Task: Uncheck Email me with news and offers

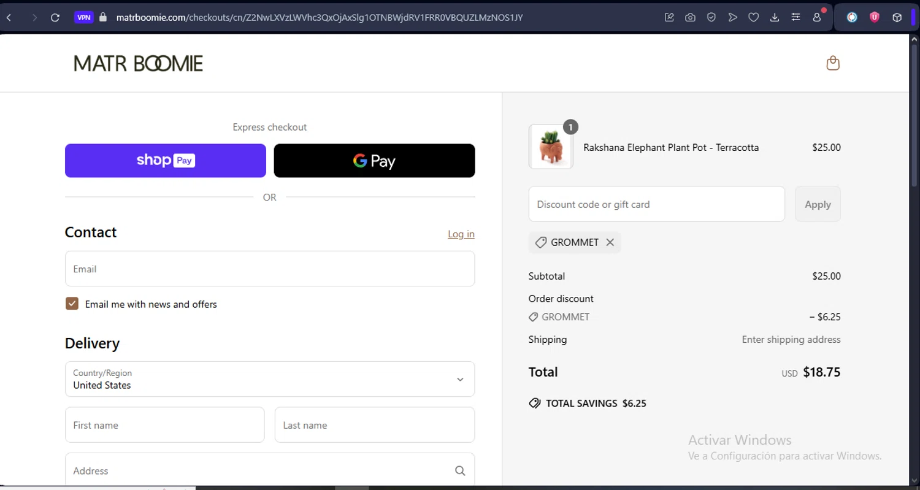Action: pos(72,304)
